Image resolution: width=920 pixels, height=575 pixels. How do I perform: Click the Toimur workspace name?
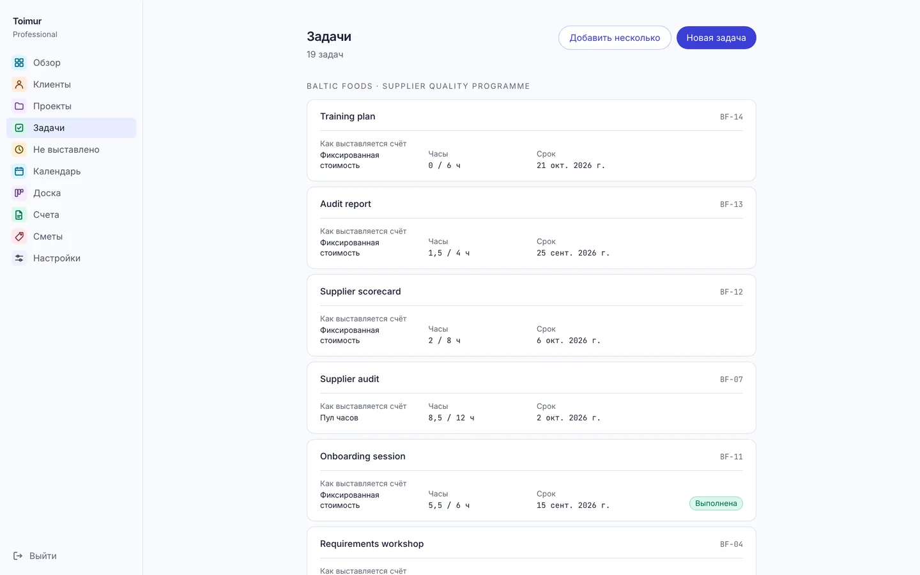[x=27, y=21]
